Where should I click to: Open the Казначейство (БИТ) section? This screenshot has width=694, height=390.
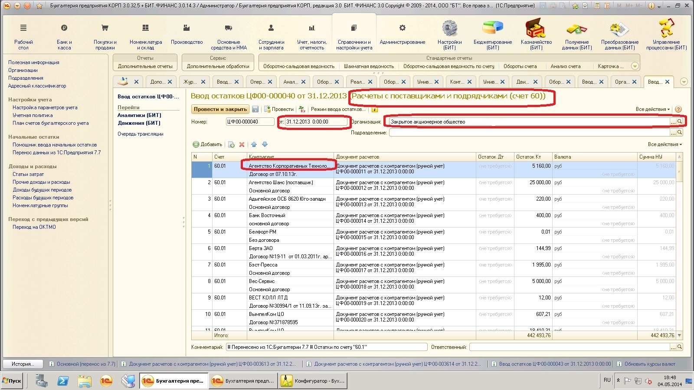[x=536, y=35]
